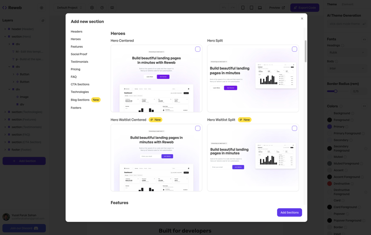The height and width of the screenshot is (235, 371).
Task: Click the Hero Centered preview thumbnail
Action: (x=156, y=78)
